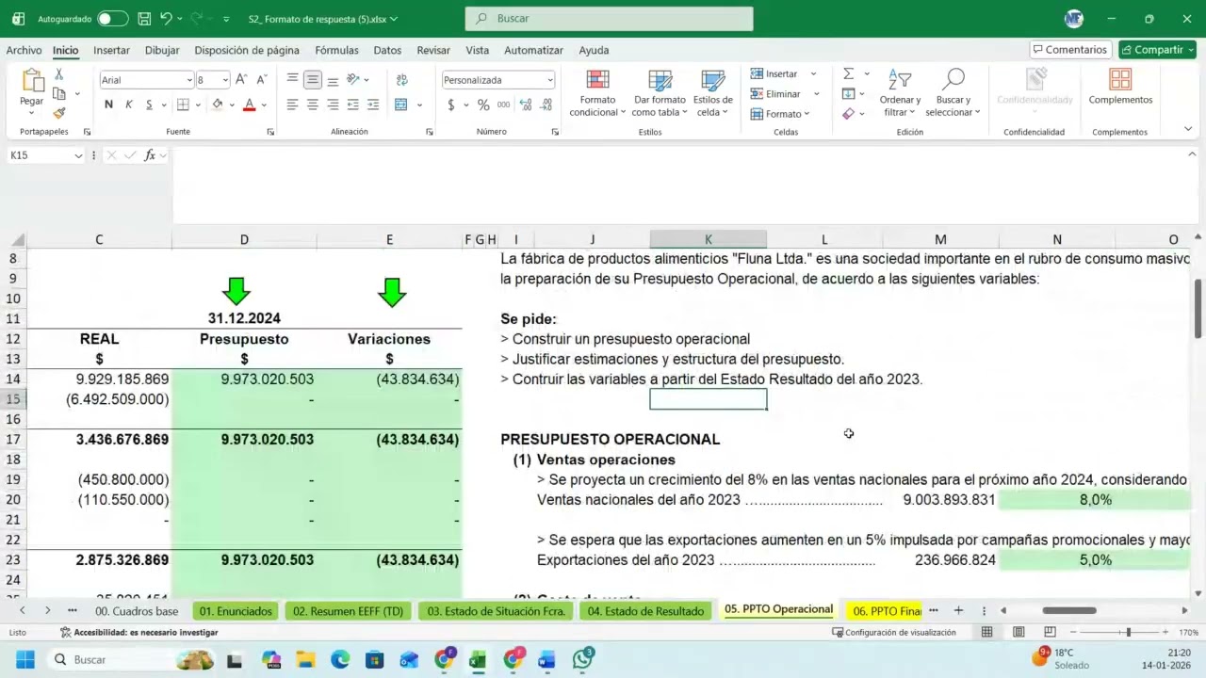This screenshot has width=1206, height=678.
Task: Switch to Disposición de página tab
Action: [247, 50]
